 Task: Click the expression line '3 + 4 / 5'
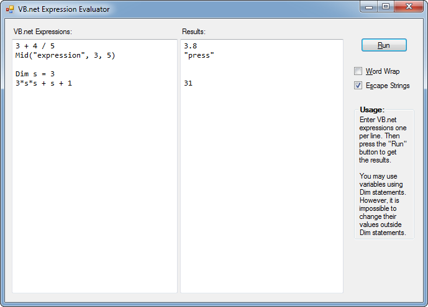35,46
